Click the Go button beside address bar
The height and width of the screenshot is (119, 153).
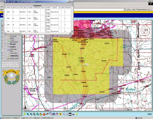tap(129, 9)
